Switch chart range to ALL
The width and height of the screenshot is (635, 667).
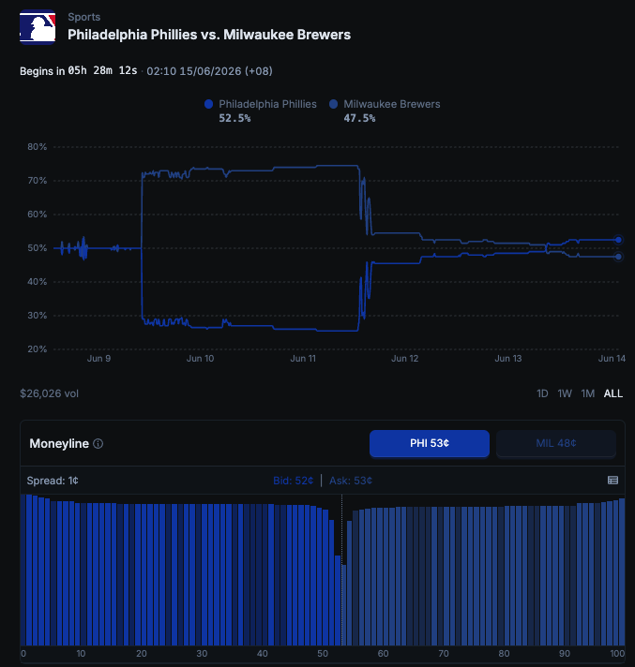pos(612,393)
